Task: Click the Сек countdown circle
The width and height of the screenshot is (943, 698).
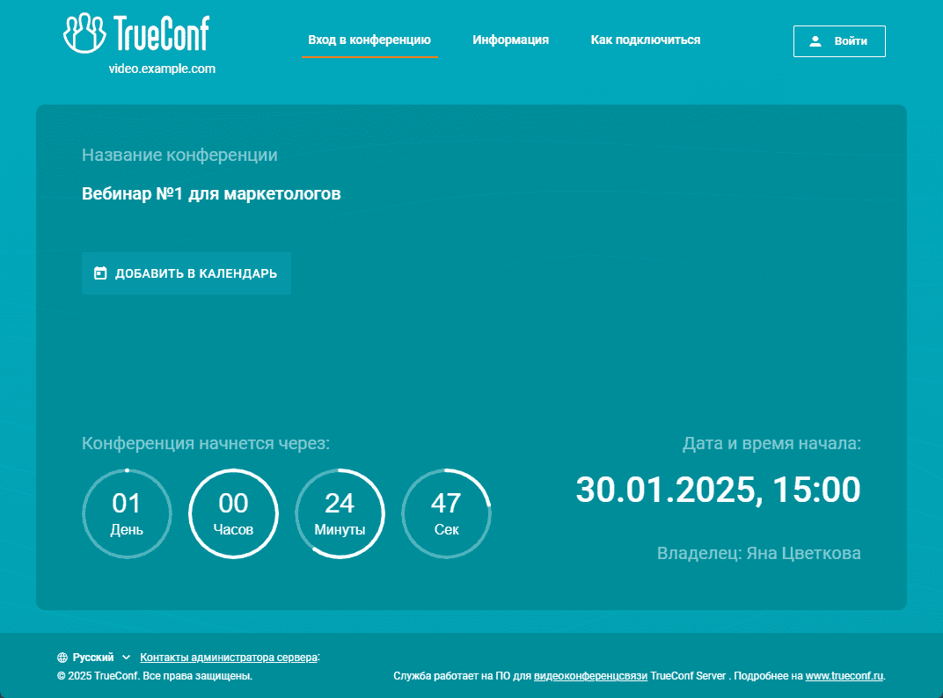Action: tap(446, 513)
